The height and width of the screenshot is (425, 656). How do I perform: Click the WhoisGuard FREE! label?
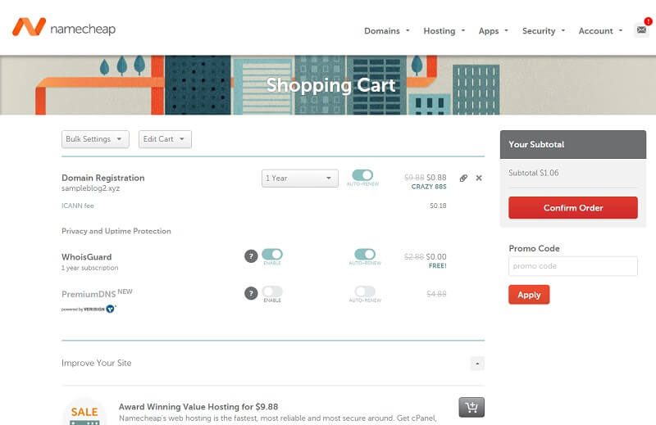437,266
